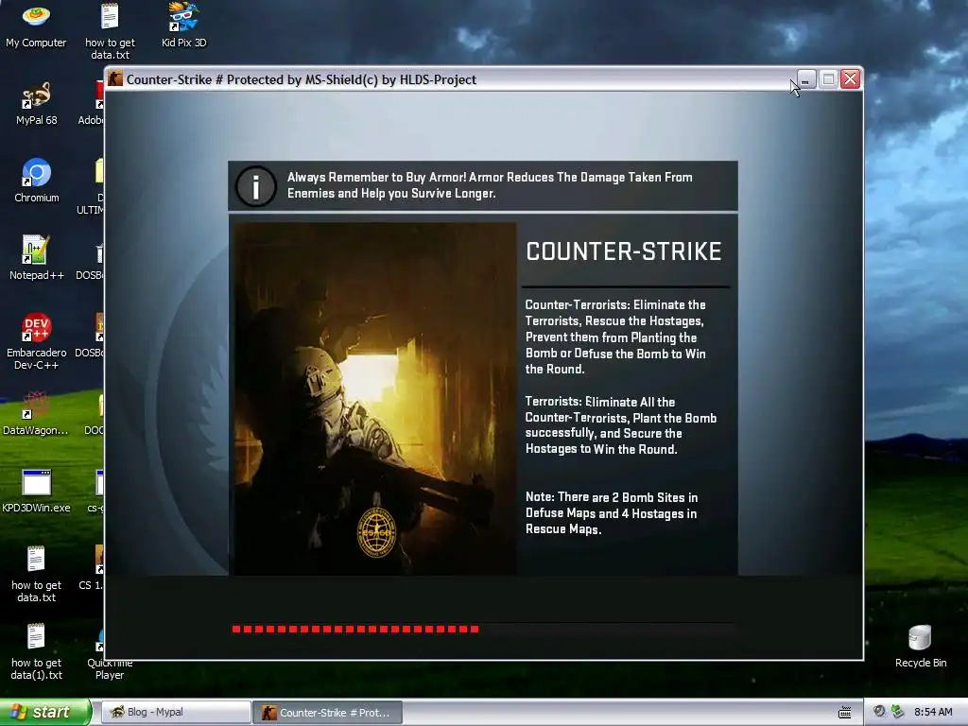Image resolution: width=968 pixels, height=726 pixels.
Task: Select how to get data.txt beneath KPD3DWin.exe
Action: (x=37, y=574)
